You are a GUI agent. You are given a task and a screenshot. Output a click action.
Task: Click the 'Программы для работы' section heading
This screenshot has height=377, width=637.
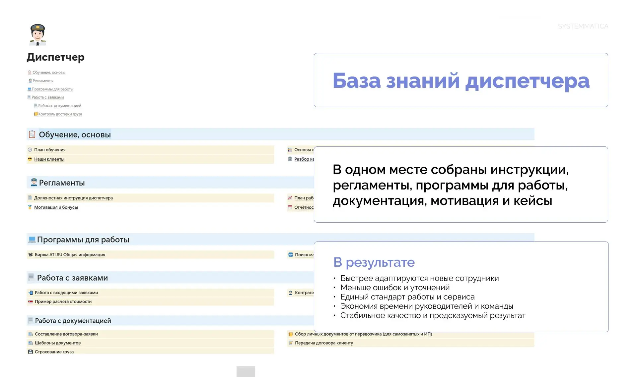tap(83, 240)
